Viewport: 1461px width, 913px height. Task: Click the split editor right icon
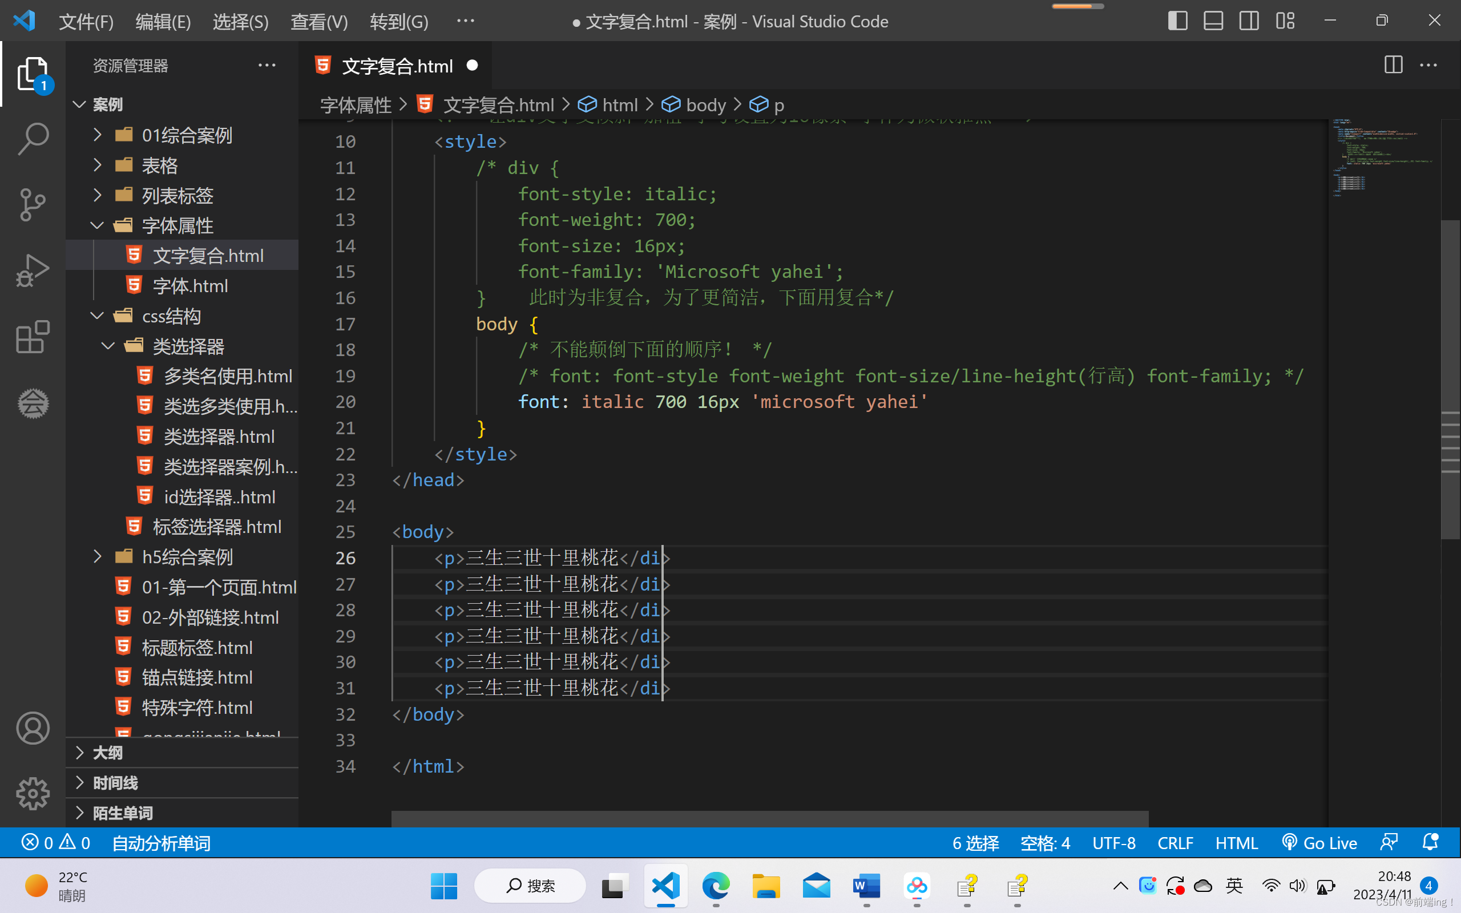tap(1393, 65)
